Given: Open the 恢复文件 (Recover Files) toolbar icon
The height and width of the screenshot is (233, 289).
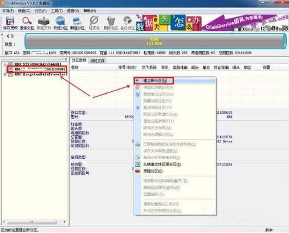Looking at the screenshot, I should [44, 23].
